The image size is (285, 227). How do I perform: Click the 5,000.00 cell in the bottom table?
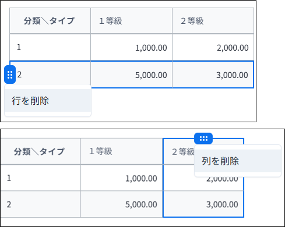(x=122, y=204)
